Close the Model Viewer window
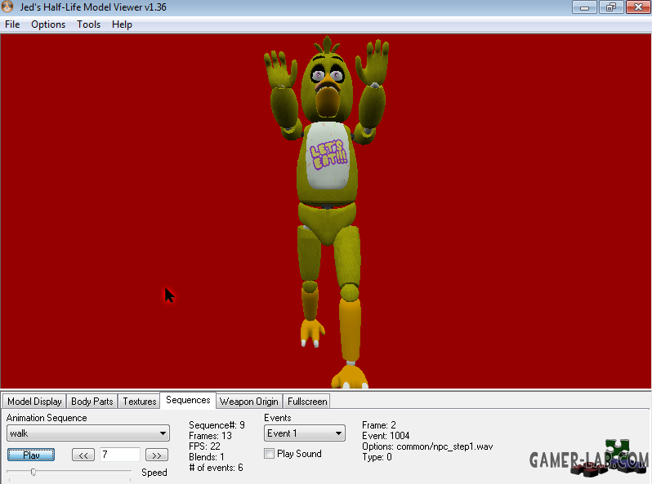Image resolution: width=652 pixels, height=484 pixels. (x=638, y=7)
